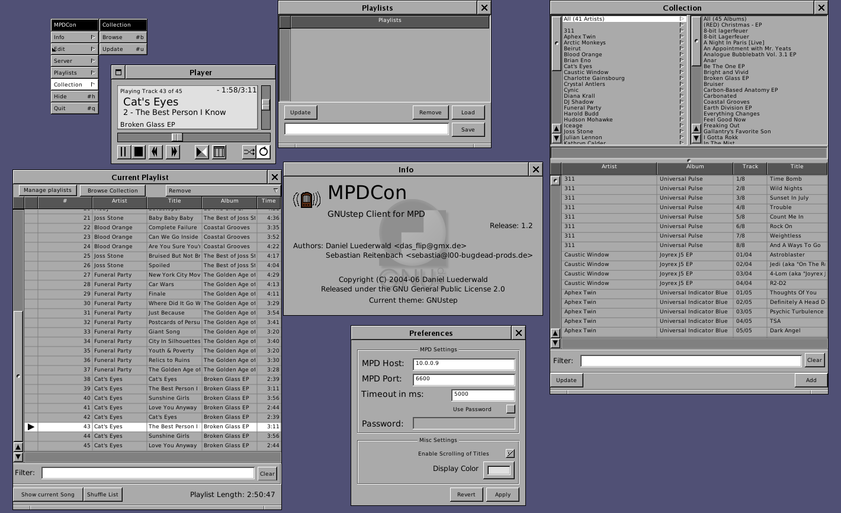Disable the Enable Scrolling of Titles checkbox

click(510, 453)
